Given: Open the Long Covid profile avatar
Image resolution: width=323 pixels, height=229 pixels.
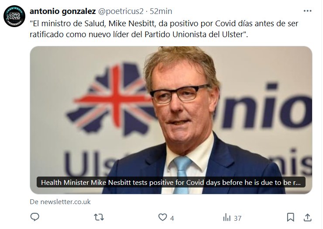Looking at the screenshot, I should pyautogui.click(x=14, y=16).
